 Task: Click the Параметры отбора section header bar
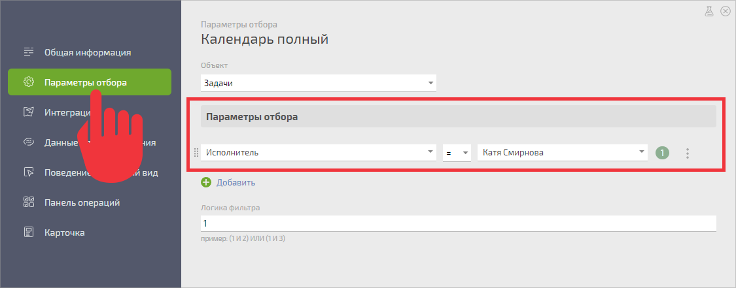click(x=458, y=117)
